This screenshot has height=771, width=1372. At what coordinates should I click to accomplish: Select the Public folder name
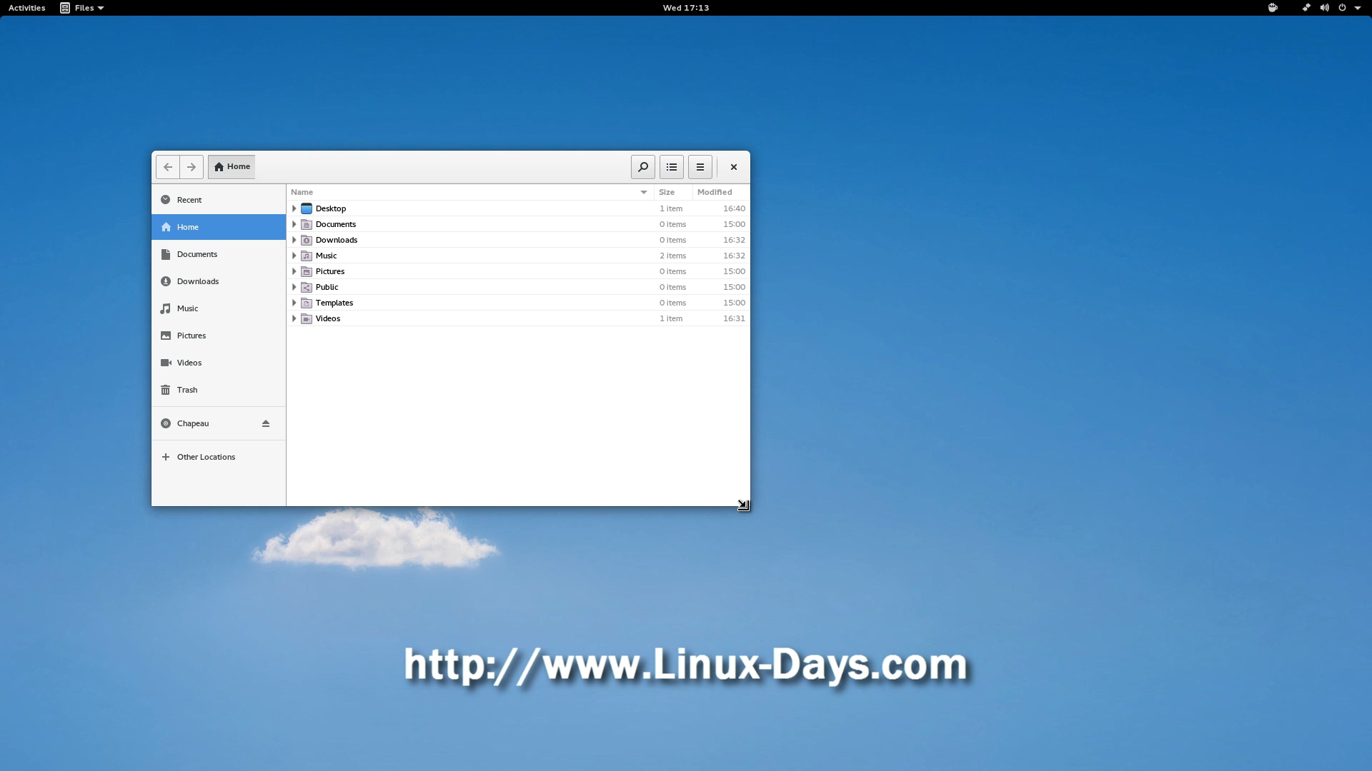[327, 287]
